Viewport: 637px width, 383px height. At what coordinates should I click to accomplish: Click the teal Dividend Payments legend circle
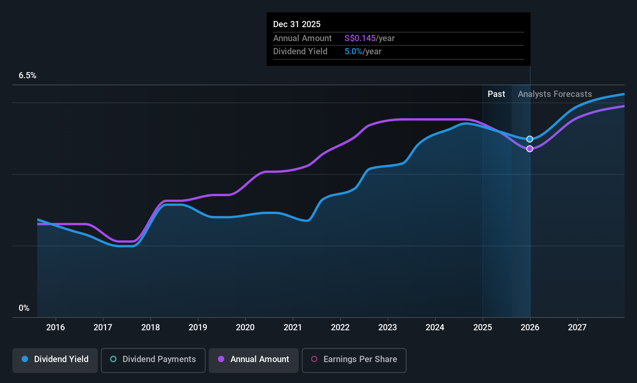(113, 359)
